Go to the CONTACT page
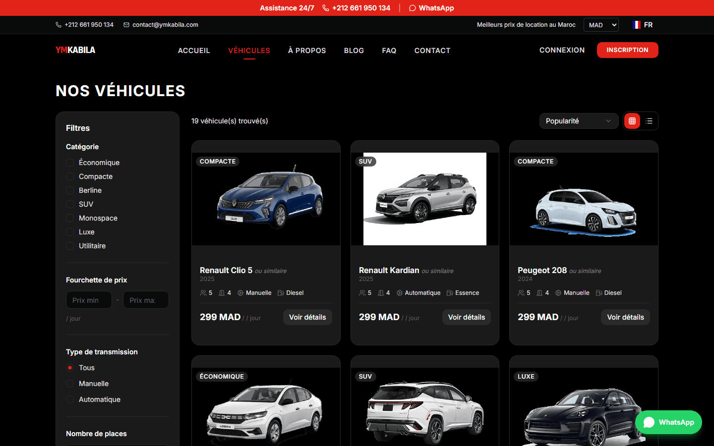Image resolution: width=714 pixels, height=446 pixels. [432, 51]
